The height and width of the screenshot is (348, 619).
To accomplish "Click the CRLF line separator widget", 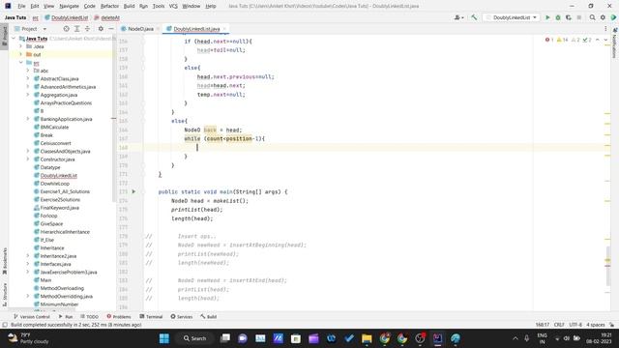I will coord(559,325).
